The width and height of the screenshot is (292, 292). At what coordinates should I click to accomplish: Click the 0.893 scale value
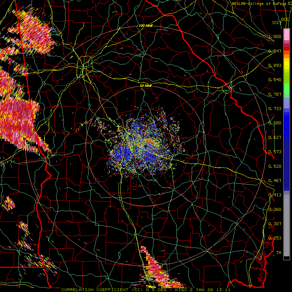[x=275, y=65]
